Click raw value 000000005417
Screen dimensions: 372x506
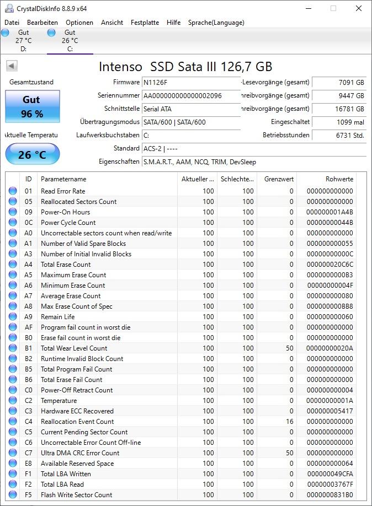coord(330,411)
